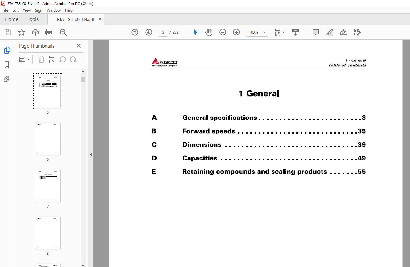The image size is (410, 267).
Task: Close the Page Thumbnails panel
Action: pyautogui.click(x=79, y=46)
